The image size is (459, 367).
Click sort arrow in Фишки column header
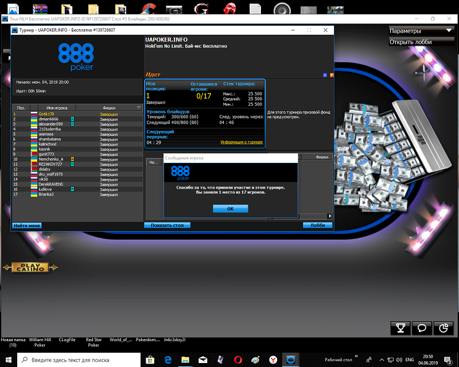click(139, 108)
